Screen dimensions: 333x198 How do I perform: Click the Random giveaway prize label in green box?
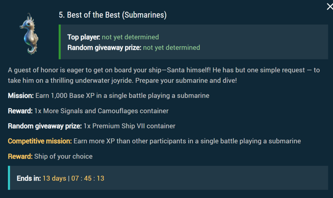(x=104, y=47)
